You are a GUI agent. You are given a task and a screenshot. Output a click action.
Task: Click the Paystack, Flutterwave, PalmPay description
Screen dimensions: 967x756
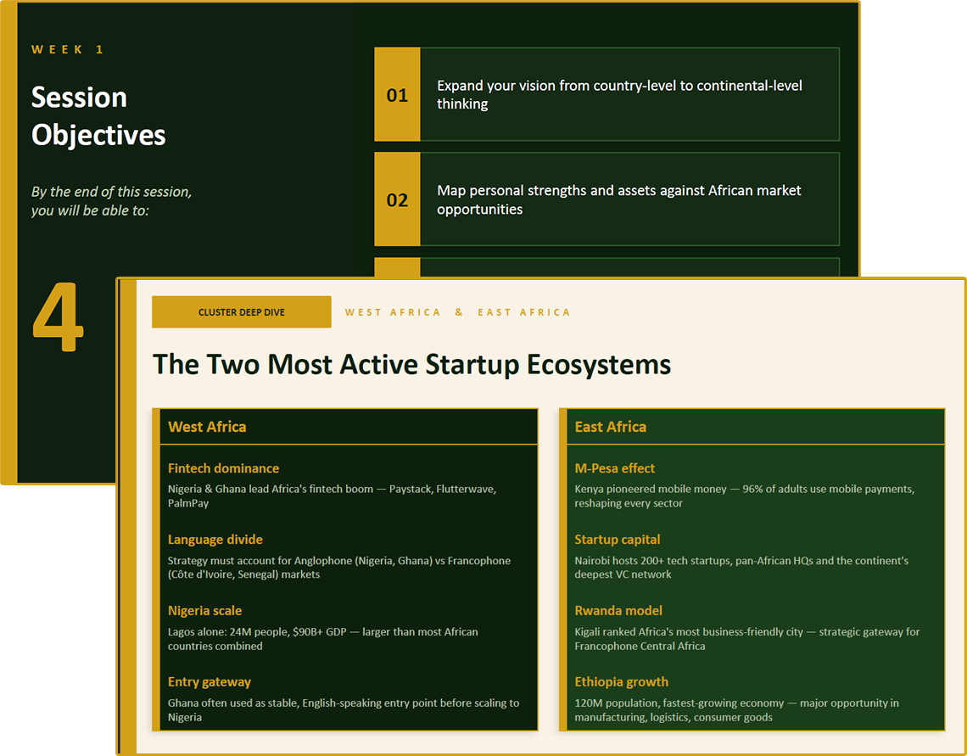click(x=332, y=496)
